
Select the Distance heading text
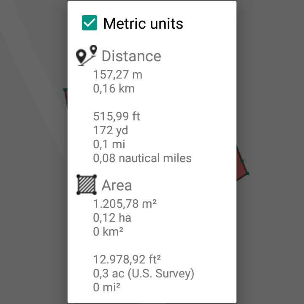pos(131,56)
